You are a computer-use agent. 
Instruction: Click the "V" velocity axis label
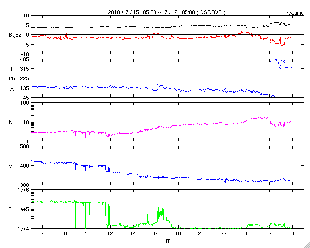point(11,166)
